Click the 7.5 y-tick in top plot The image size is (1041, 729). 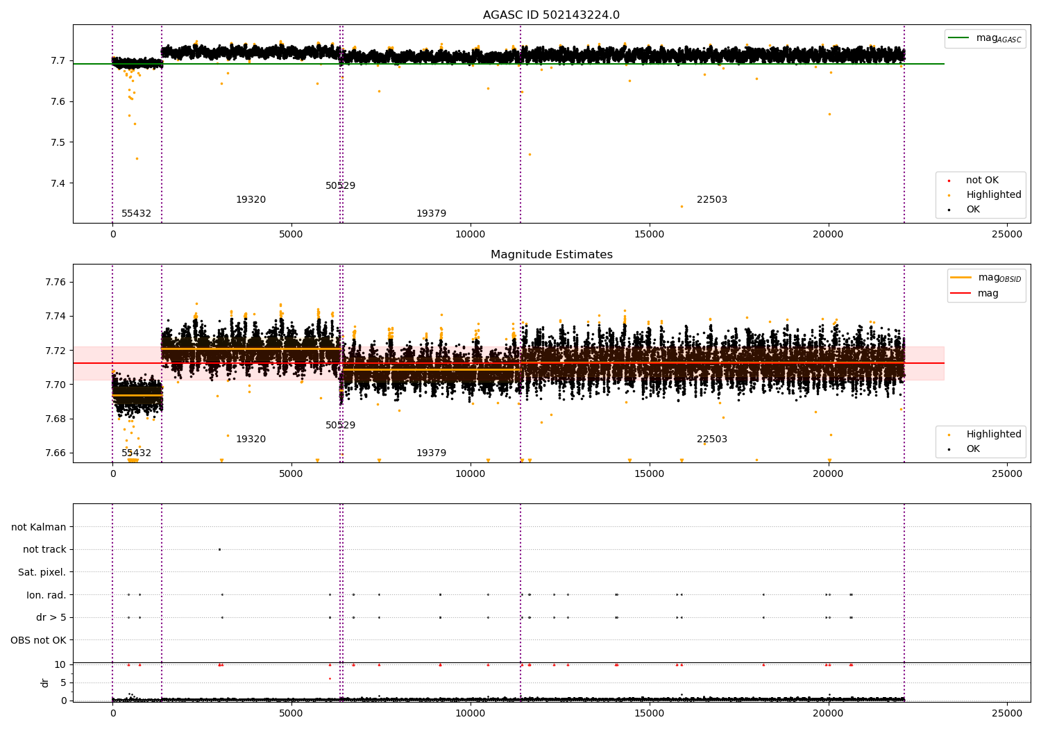pos(59,143)
